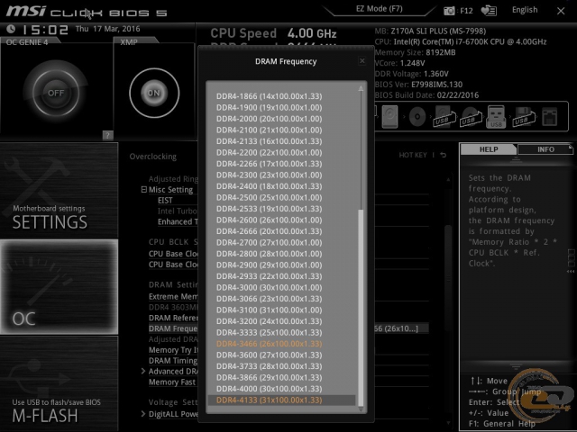Screen dimensions: 577x432
Task: Open the SETTINGS motherboard section
Action: coord(59,190)
